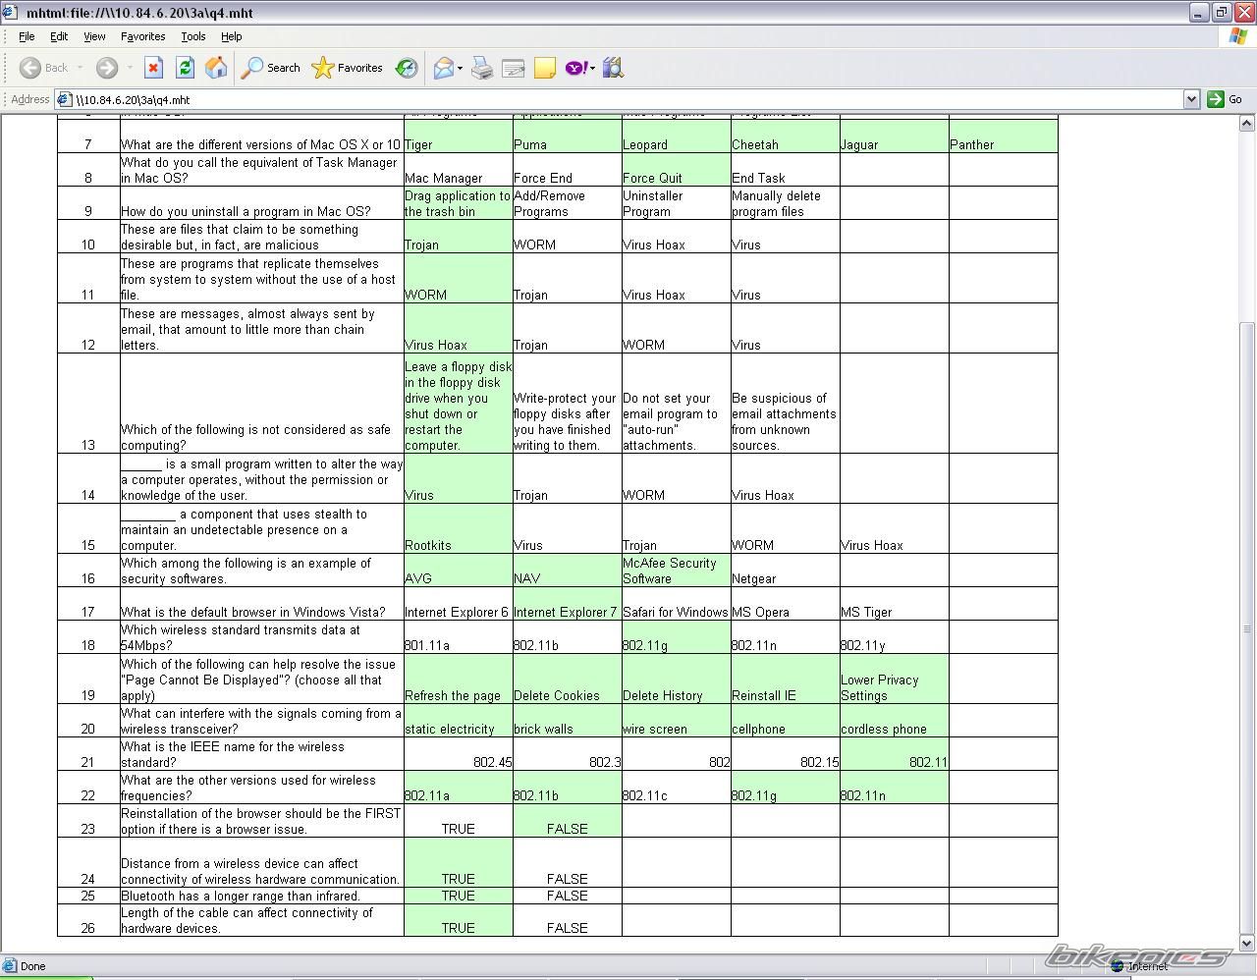The height and width of the screenshot is (980, 1257).
Task: Click the 'End Task' cell in row 8
Action: point(785,170)
